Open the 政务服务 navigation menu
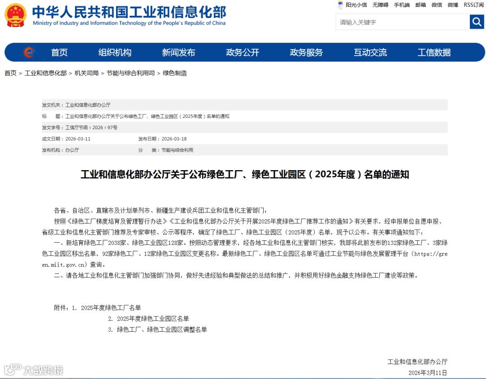The width and height of the screenshot is (486, 379). [x=306, y=52]
